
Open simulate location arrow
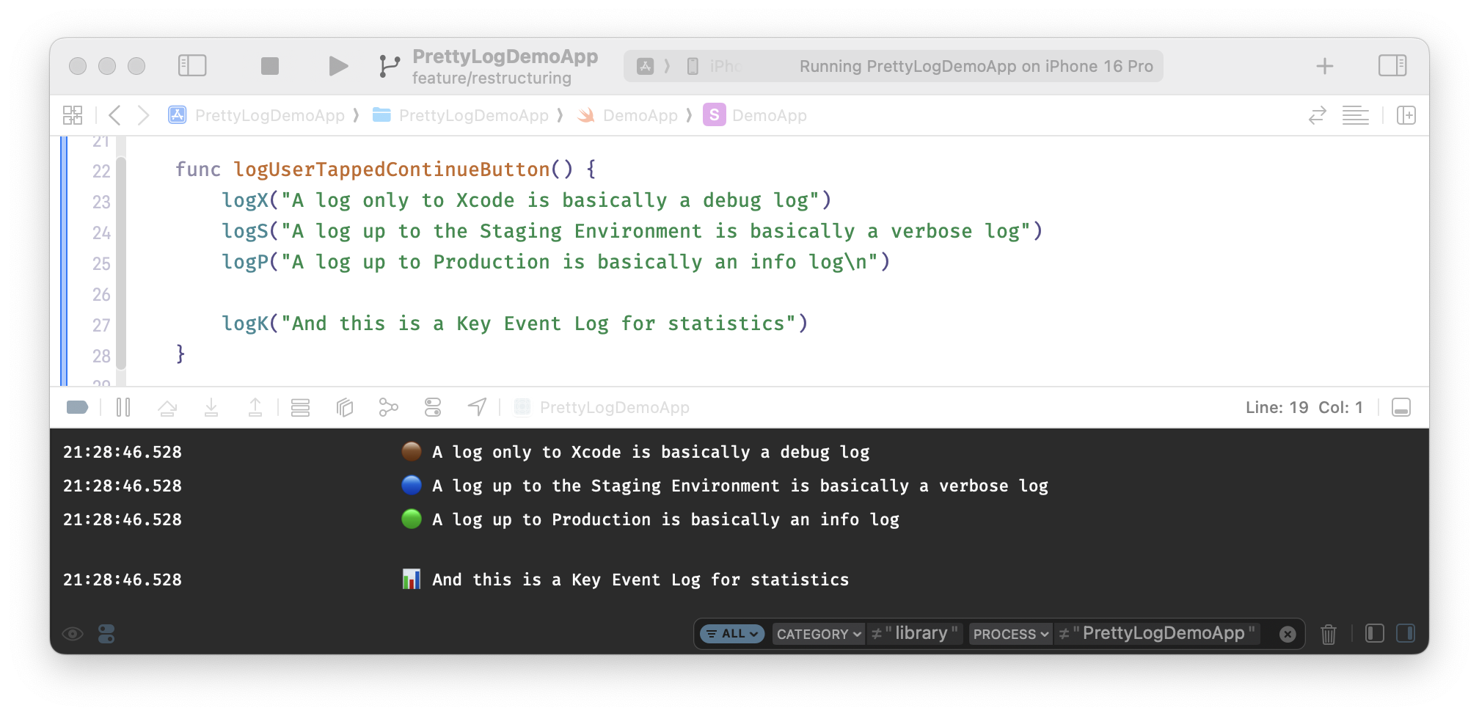pos(477,407)
